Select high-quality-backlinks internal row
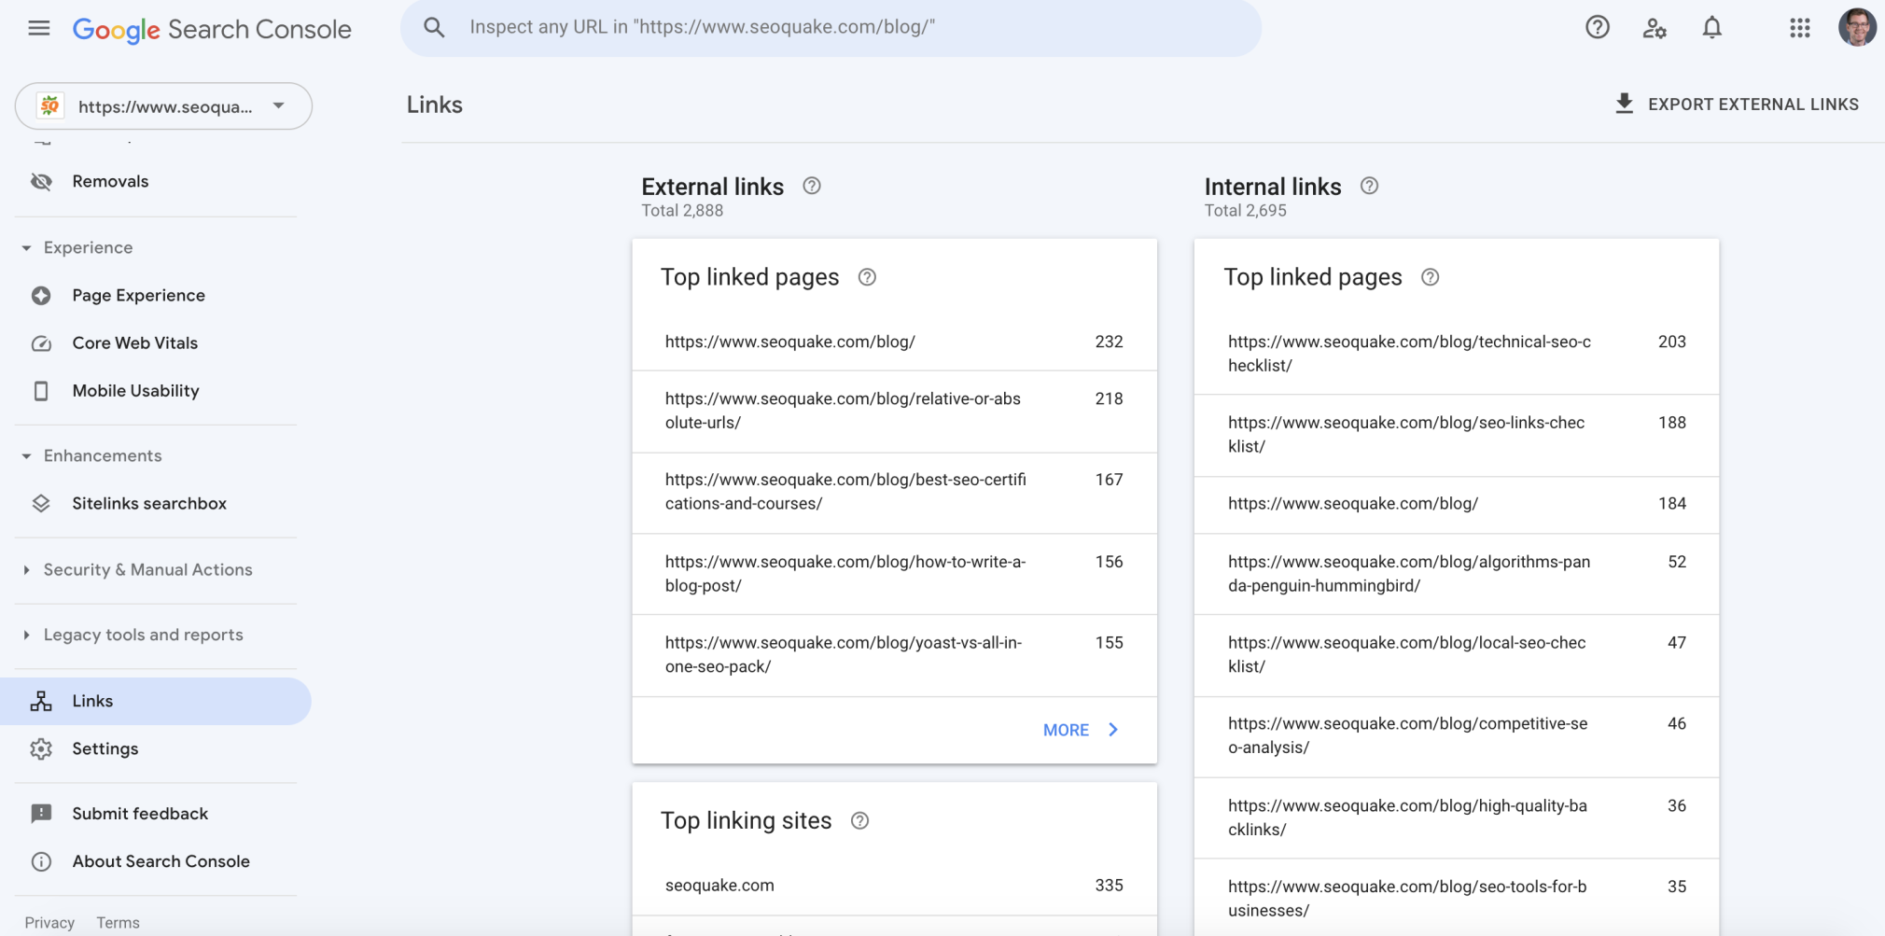 tap(1456, 817)
